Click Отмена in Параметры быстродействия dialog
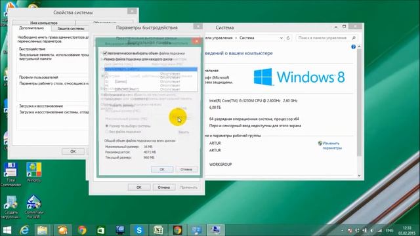420x236 pixels. (163, 187)
